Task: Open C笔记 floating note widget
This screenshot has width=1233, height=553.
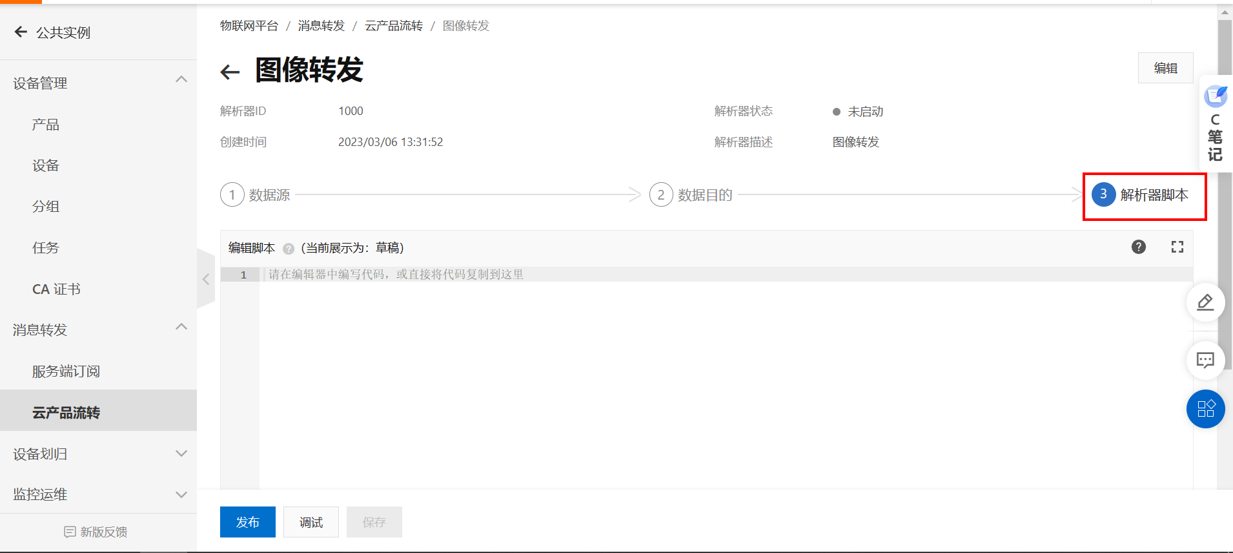Action: [x=1216, y=123]
